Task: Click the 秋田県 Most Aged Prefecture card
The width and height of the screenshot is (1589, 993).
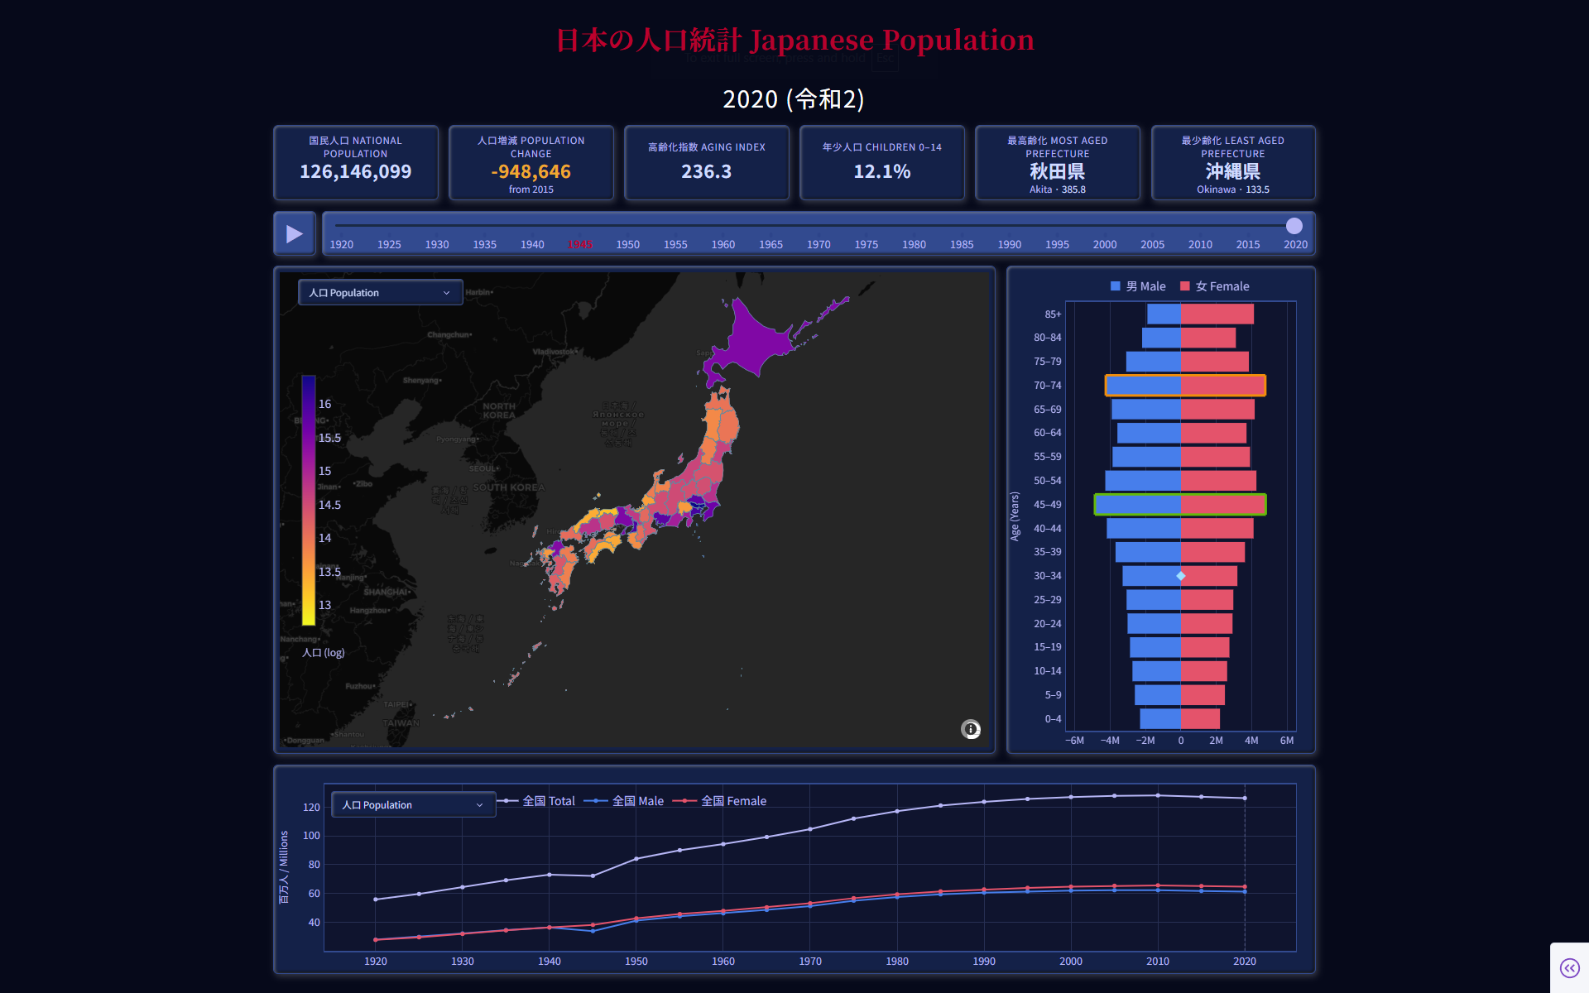Action: click(1058, 163)
